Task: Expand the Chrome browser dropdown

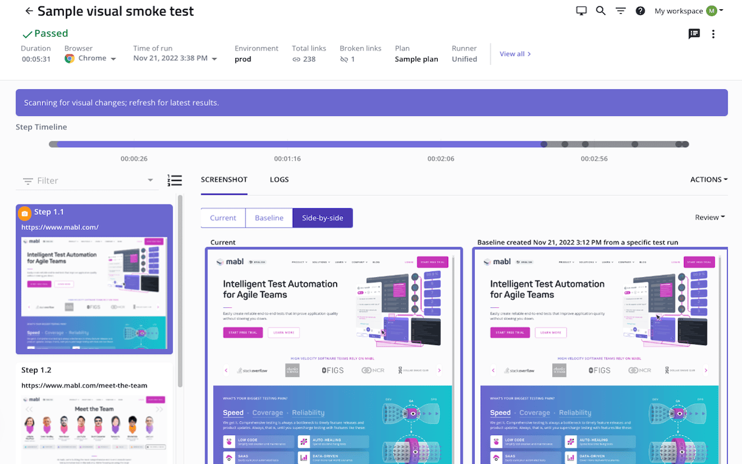Action: coord(113,59)
